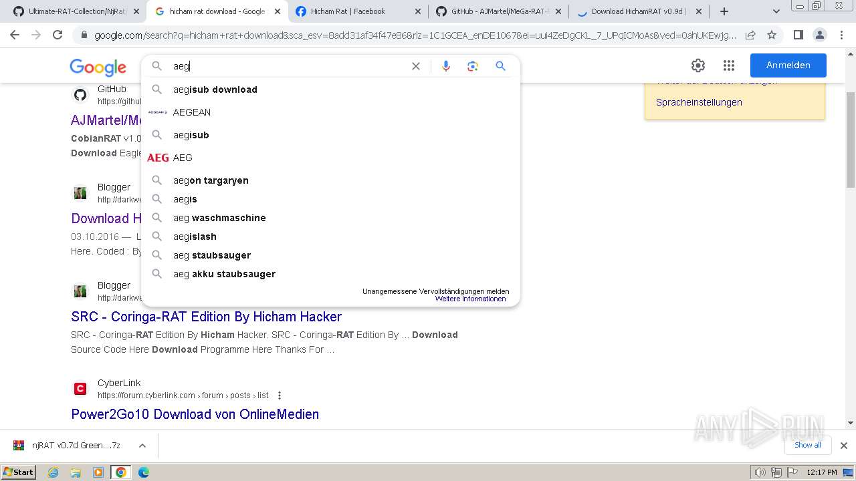Close the downloads bar
The width and height of the screenshot is (856, 481).
coord(843,446)
